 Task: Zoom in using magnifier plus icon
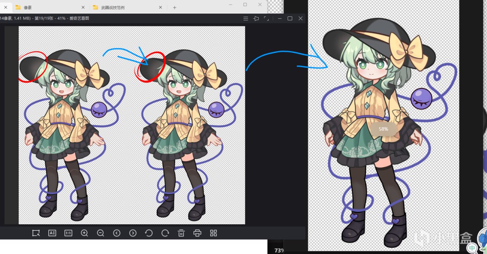point(84,233)
